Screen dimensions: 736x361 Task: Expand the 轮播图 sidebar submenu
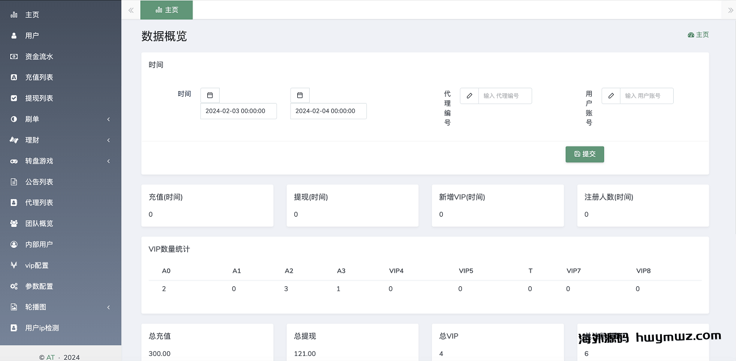coord(108,307)
